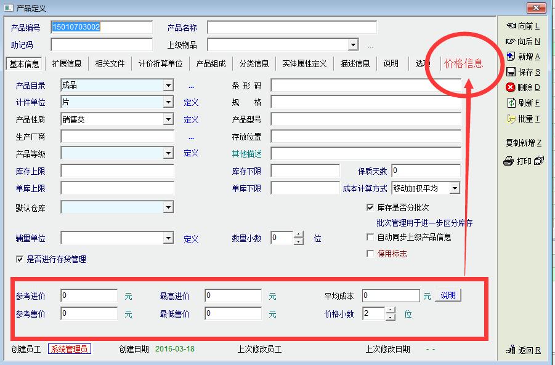Click the 向后 (next record) icon

(511, 41)
